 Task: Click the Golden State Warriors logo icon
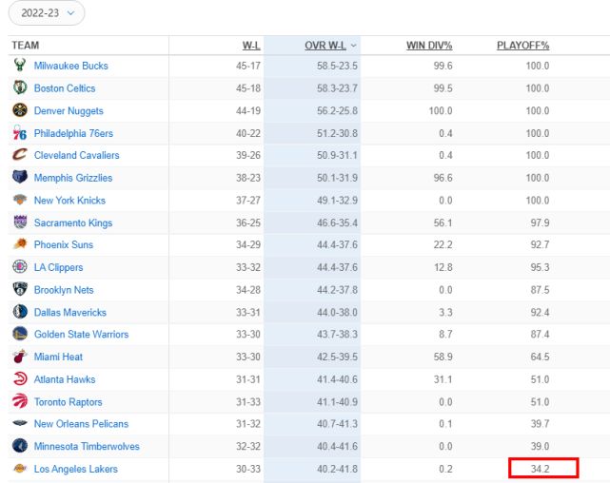pyautogui.click(x=20, y=334)
